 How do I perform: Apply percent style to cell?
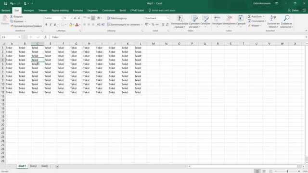(153, 25)
